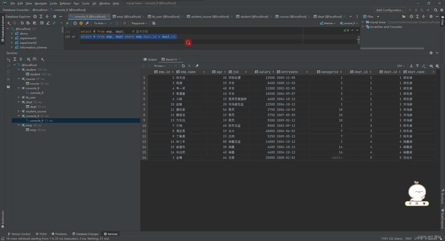Hide the Database Explorer panel with minus icon

tap(60, 16)
